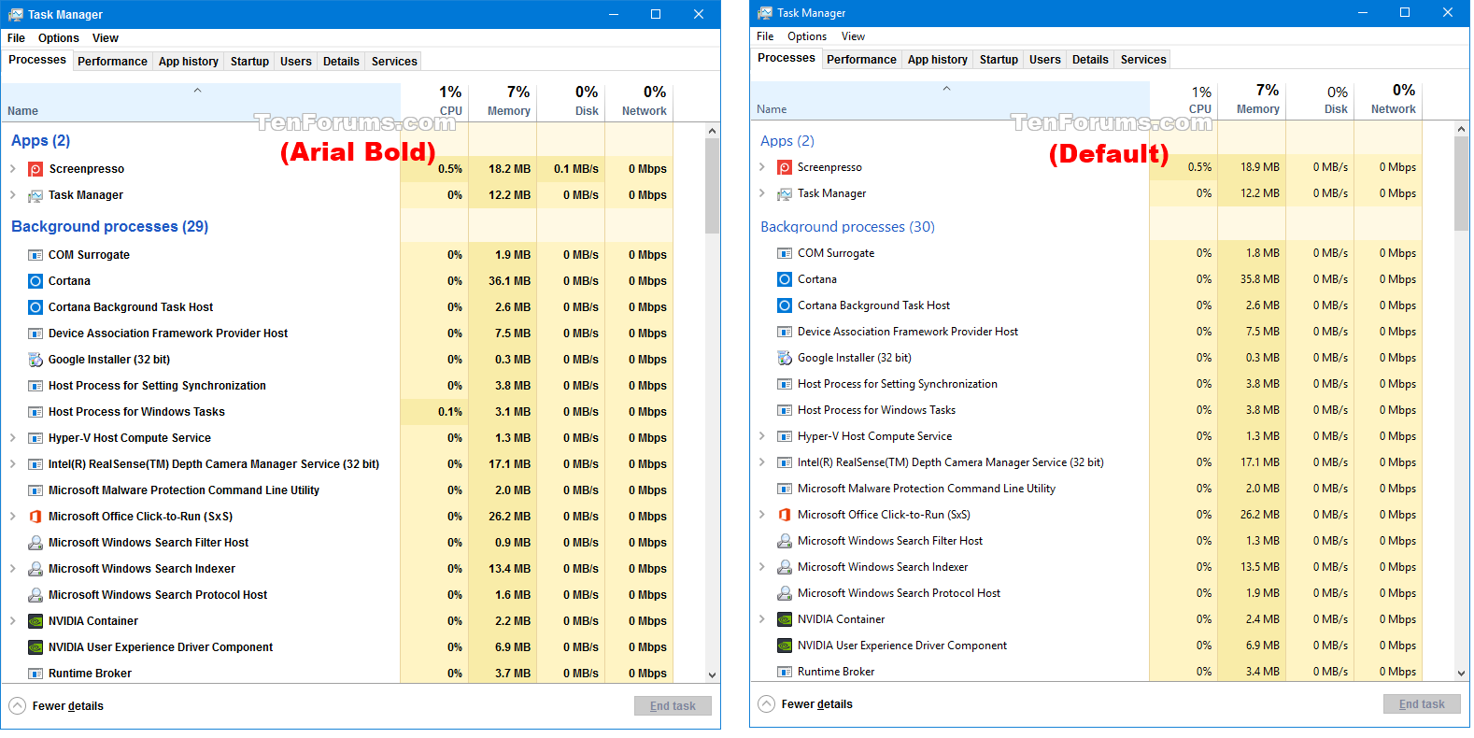Click Device Association Framework icon, right window
The height and width of the screenshot is (738, 1474).
point(785,332)
